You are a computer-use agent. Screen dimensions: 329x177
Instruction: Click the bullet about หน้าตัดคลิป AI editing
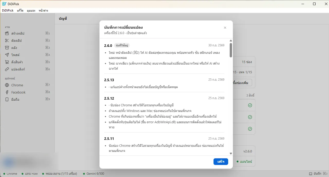point(164,55)
